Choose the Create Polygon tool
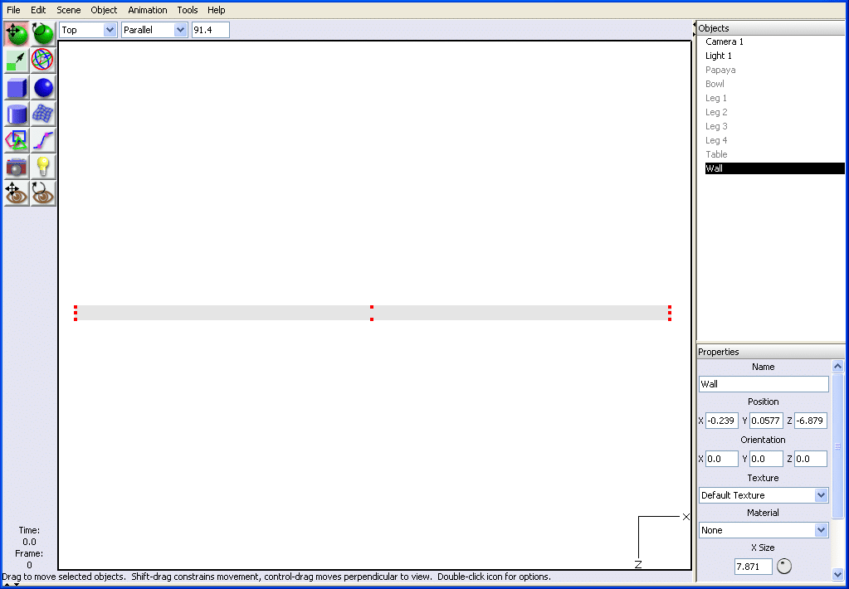The height and width of the screenshot is (589, 849). 17,140
